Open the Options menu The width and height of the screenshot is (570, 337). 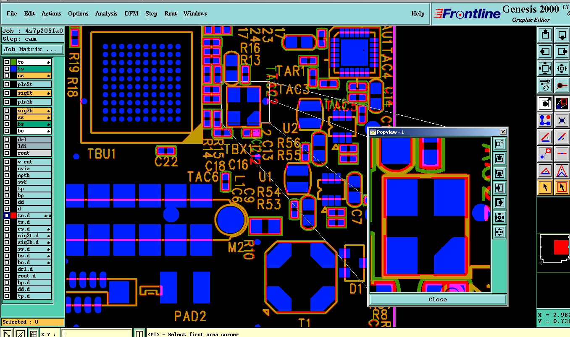tap(78, 14)
